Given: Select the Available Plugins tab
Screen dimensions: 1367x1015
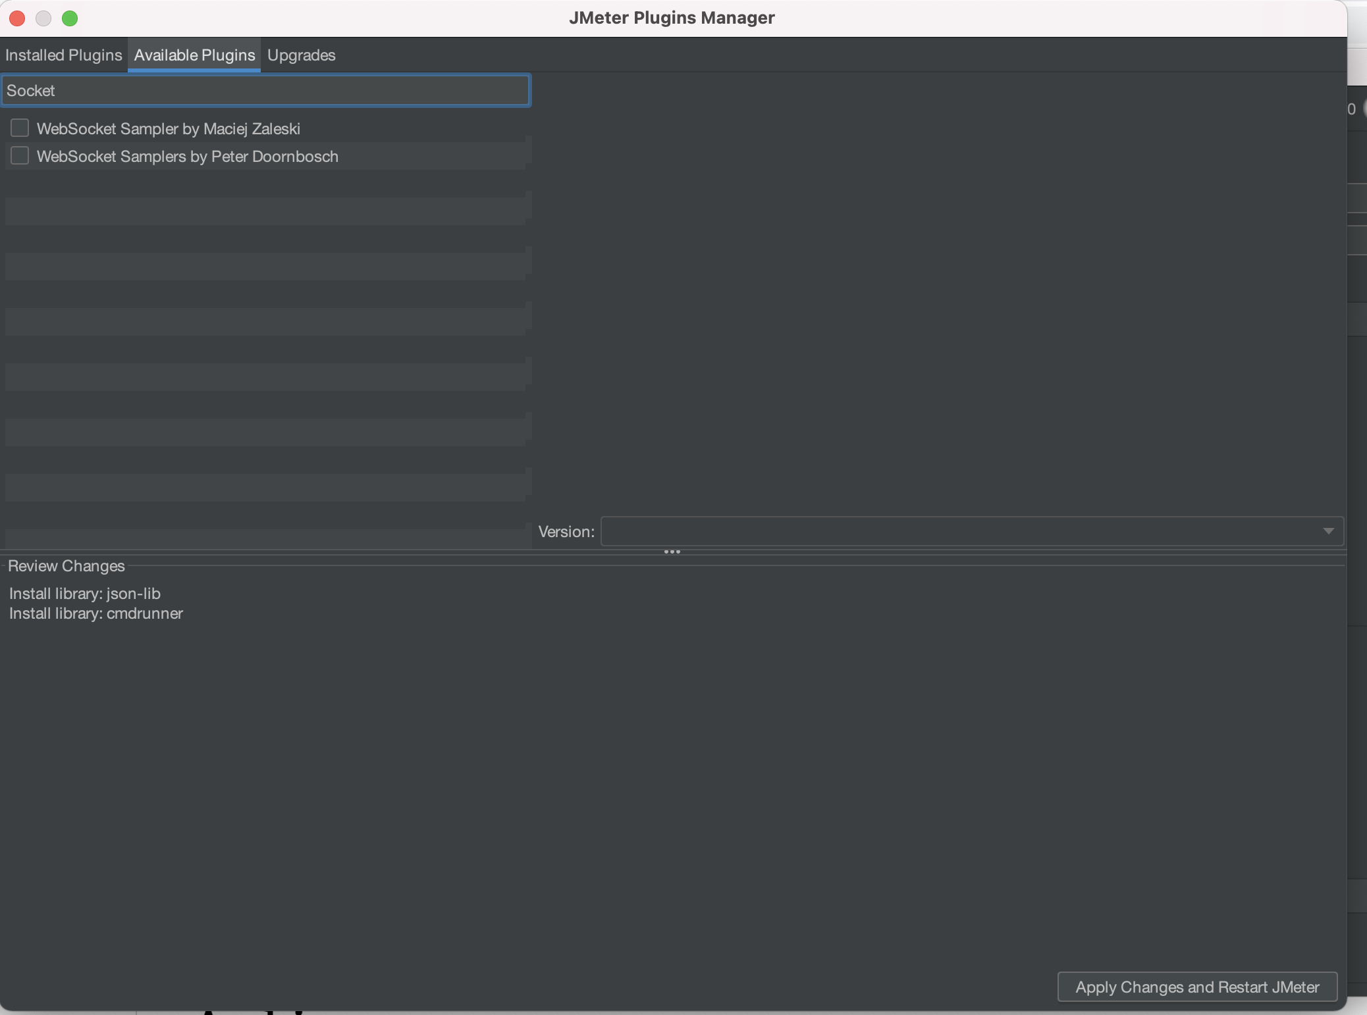Looking at the screenshot, I should tap(194, 55).
